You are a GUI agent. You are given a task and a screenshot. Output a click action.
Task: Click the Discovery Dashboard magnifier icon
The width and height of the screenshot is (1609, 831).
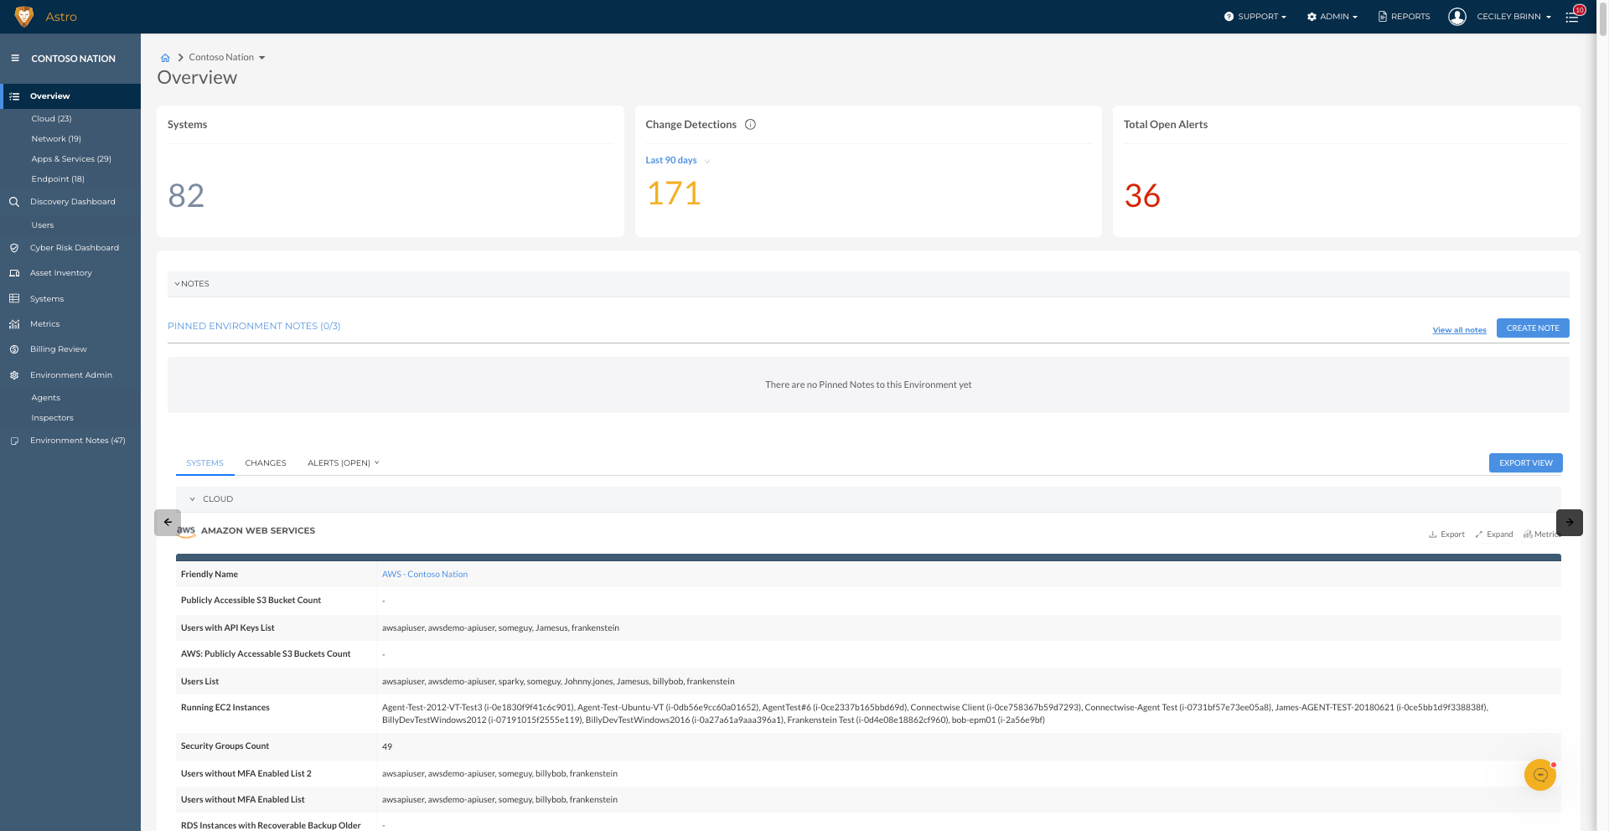pos(14,202)
